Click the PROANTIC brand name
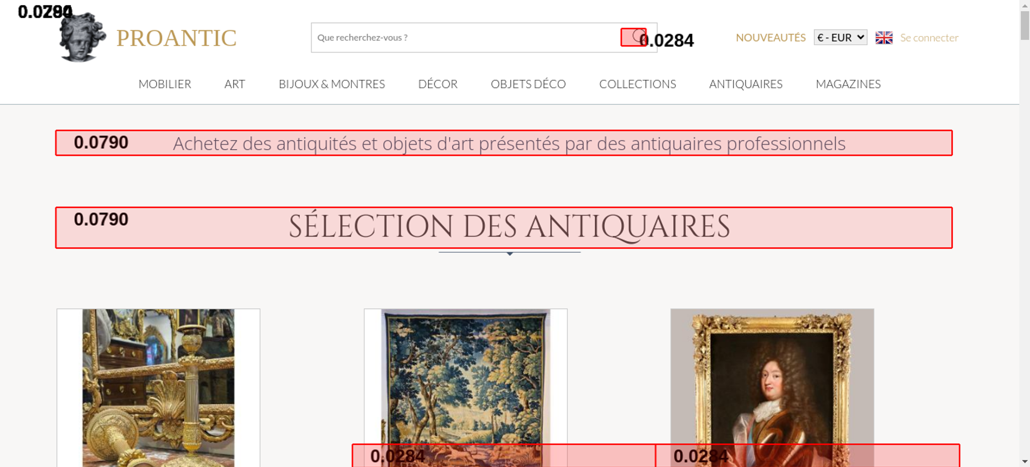The image size is (1030, 467). (177, 38)
